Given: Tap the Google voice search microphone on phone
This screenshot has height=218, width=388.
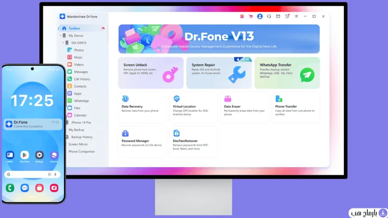Looking at the screenshot, I should (55, 174).
